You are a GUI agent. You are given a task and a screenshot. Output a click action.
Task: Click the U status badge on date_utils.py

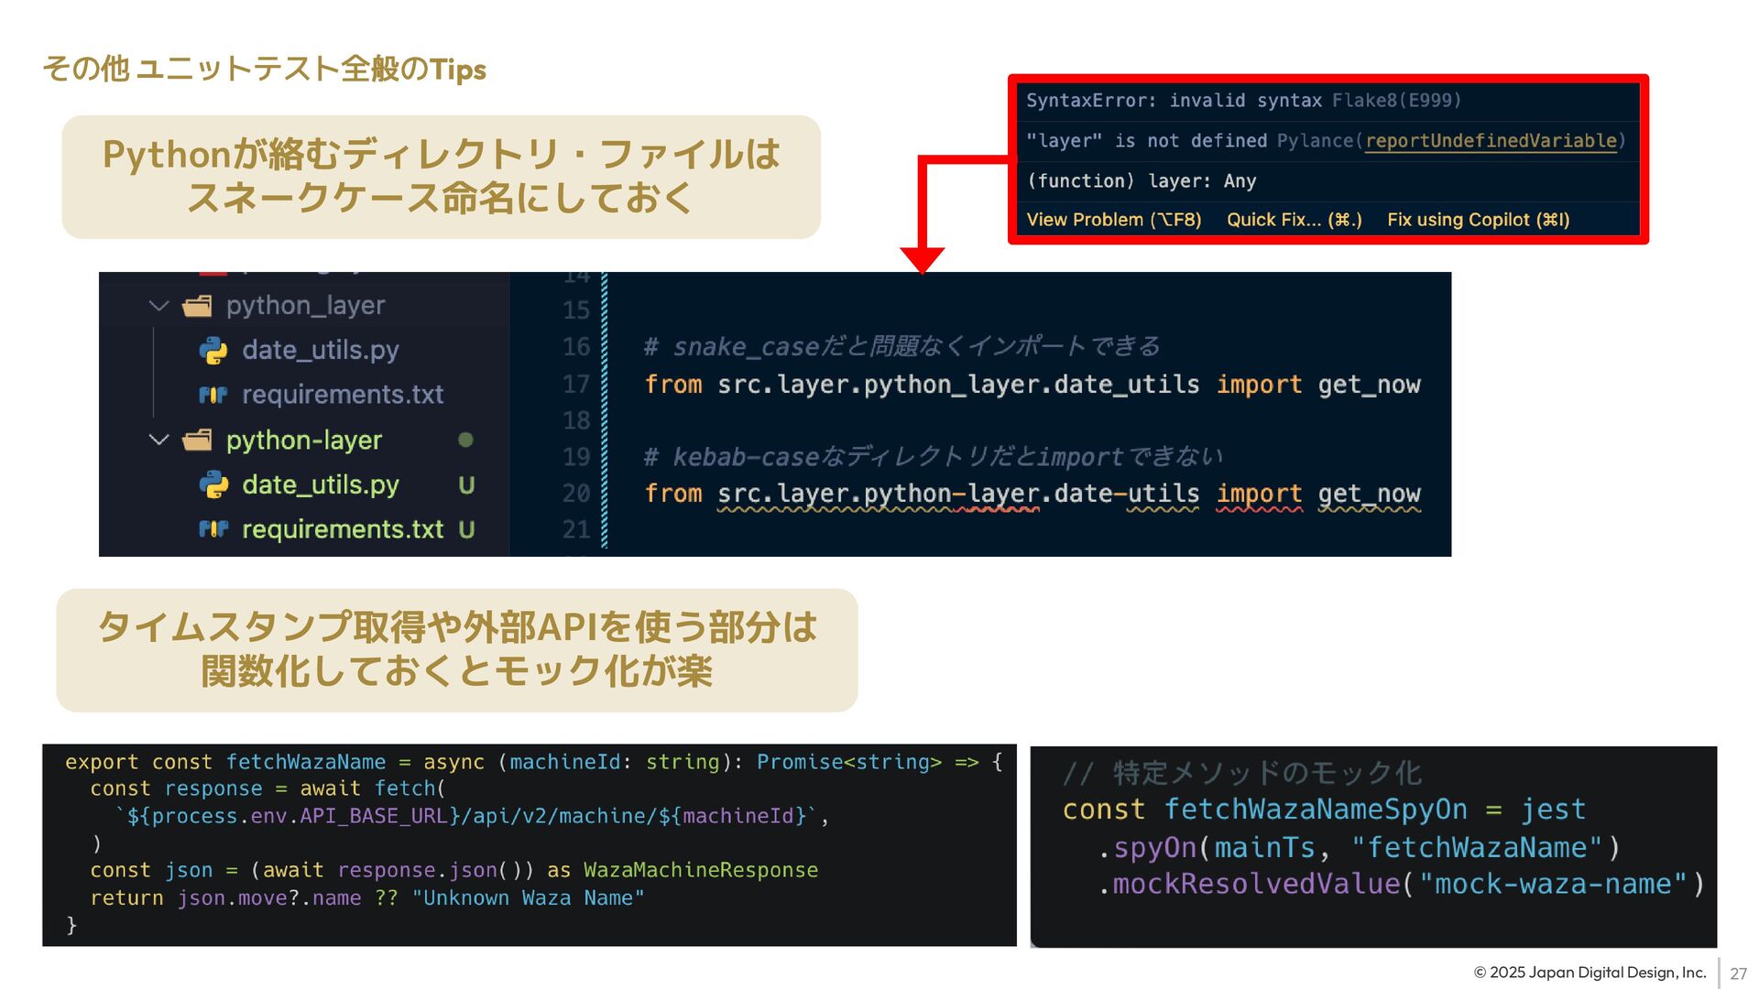point(466,485)
